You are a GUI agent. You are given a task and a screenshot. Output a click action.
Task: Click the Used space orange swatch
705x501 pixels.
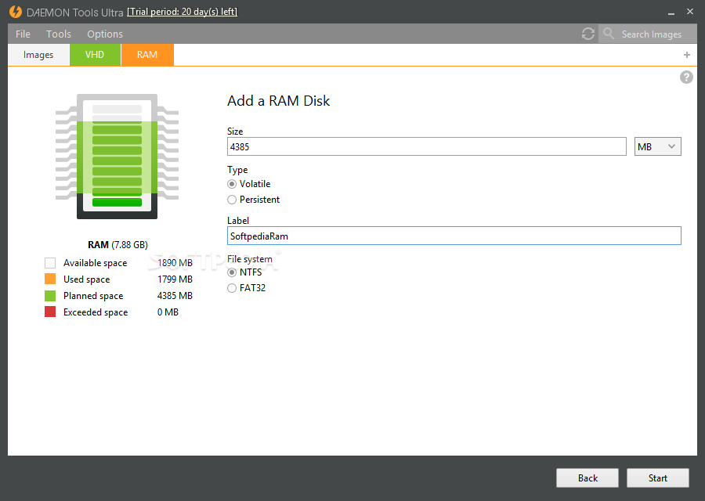(50, 279)
